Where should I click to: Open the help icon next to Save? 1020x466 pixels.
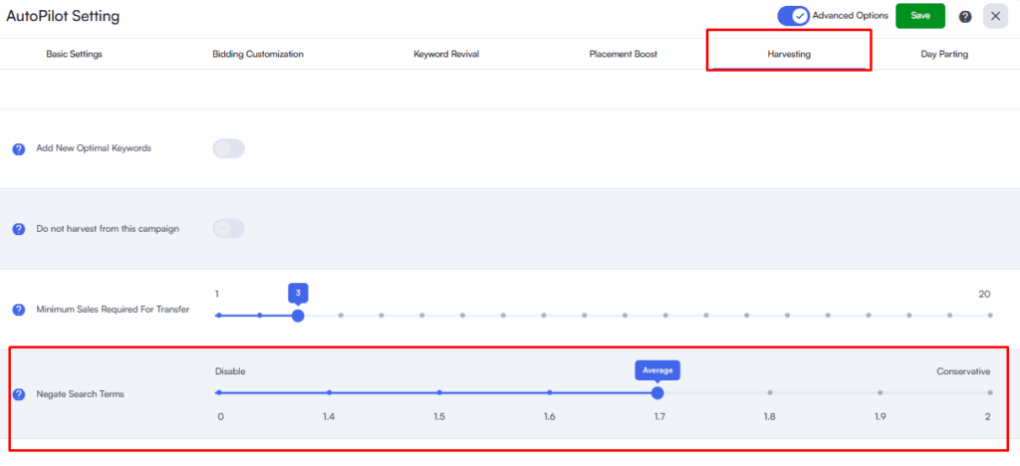pos(964,17)
